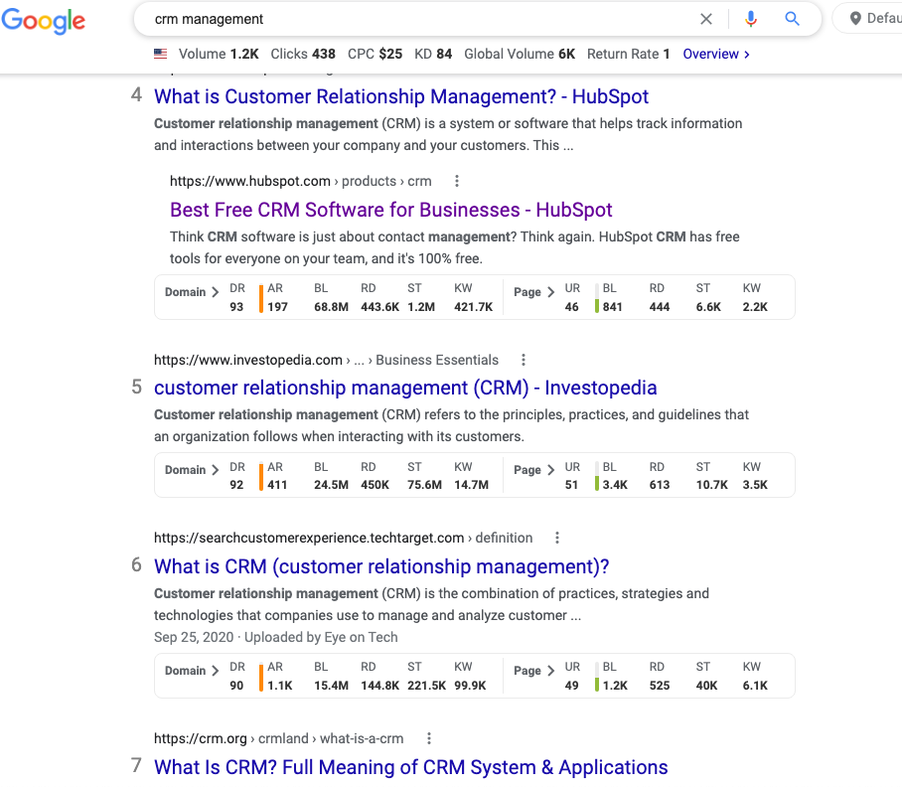902x787 pixels.
Task: Expand Domain metrics in the HubSpot result bar
Action: point(192,292)
